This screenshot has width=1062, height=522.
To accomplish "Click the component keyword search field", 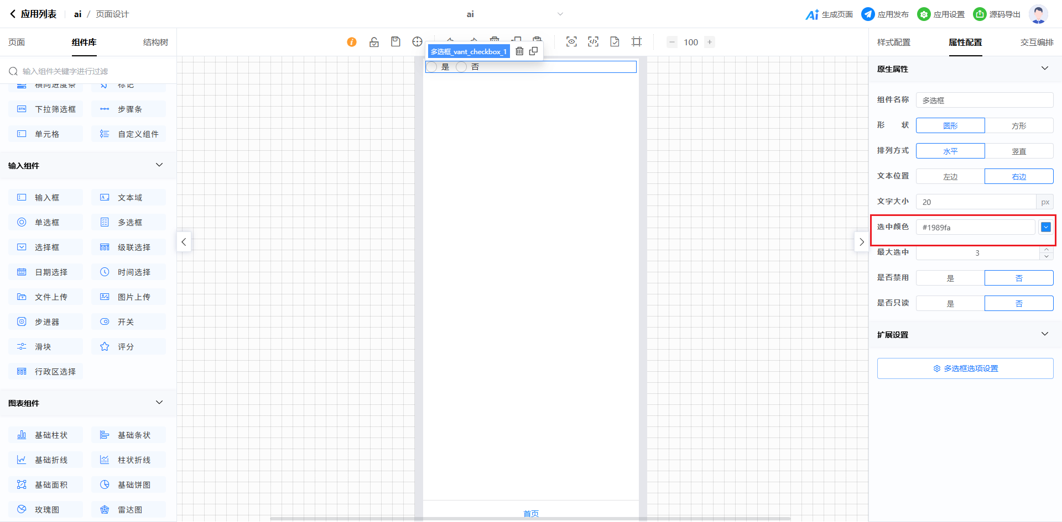I will (88, 71).
